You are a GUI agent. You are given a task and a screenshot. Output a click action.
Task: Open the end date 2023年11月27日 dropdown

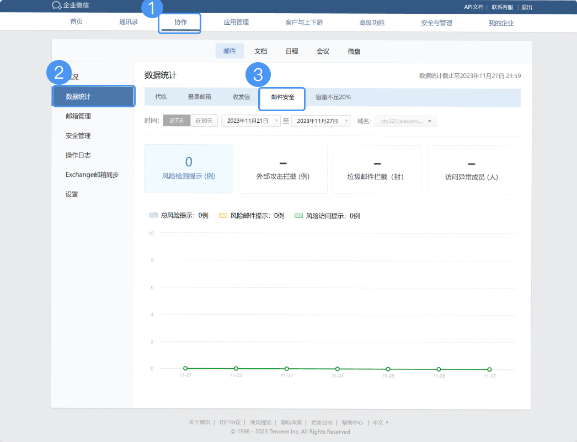pos(320,121)
